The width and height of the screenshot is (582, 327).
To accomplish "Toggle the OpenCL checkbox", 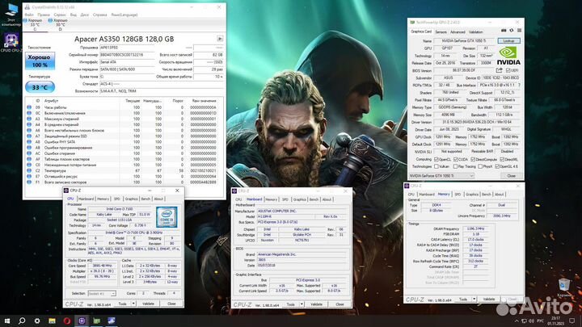I will click(x=436, y=159).
